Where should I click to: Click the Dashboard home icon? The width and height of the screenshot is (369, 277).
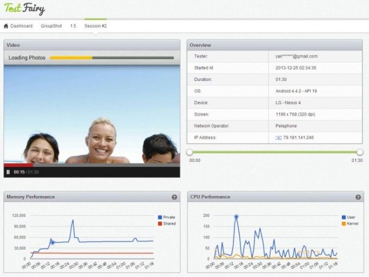pos(6,26)
